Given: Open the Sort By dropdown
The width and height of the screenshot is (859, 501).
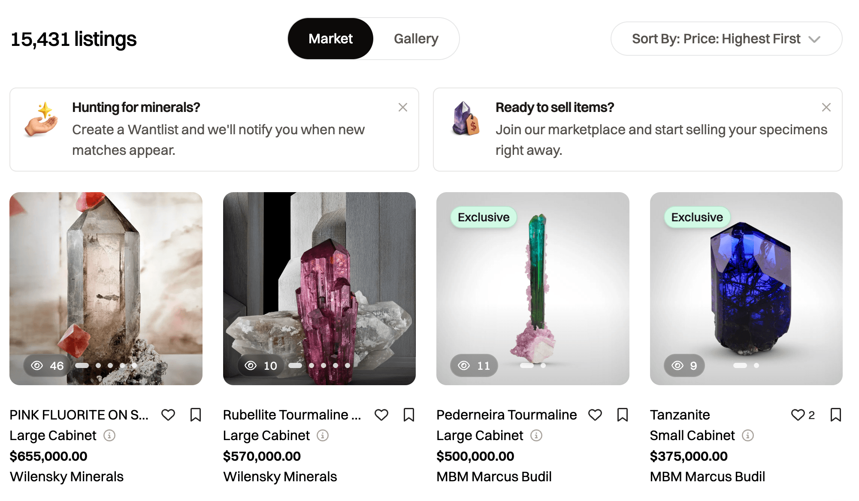Looking at the screenshot, I should [726, 39].
